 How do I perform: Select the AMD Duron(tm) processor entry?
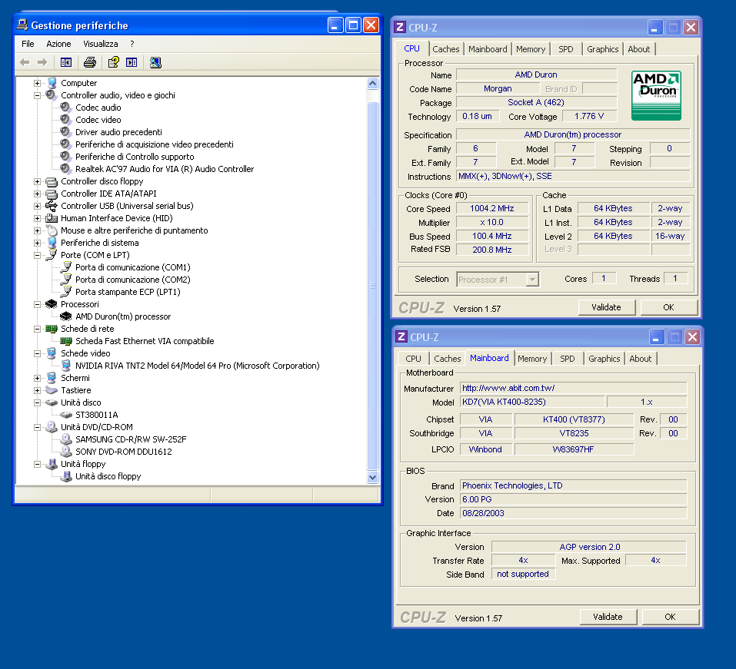(x=123, y=316)
